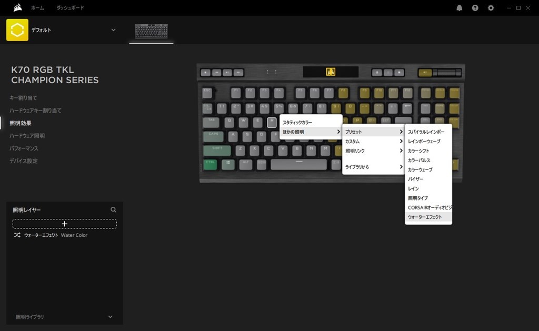Click the yellow mute key on keyboard
The image size is (539, 331).
click(425, 73)
